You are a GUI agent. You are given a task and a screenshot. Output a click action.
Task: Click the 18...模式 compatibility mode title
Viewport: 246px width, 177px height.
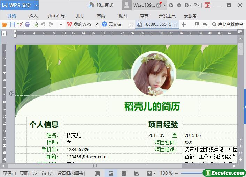tap(101, 5)
